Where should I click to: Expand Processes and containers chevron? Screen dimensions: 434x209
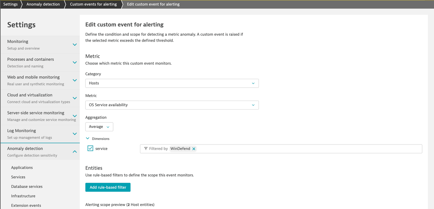[x=75, y=62]
